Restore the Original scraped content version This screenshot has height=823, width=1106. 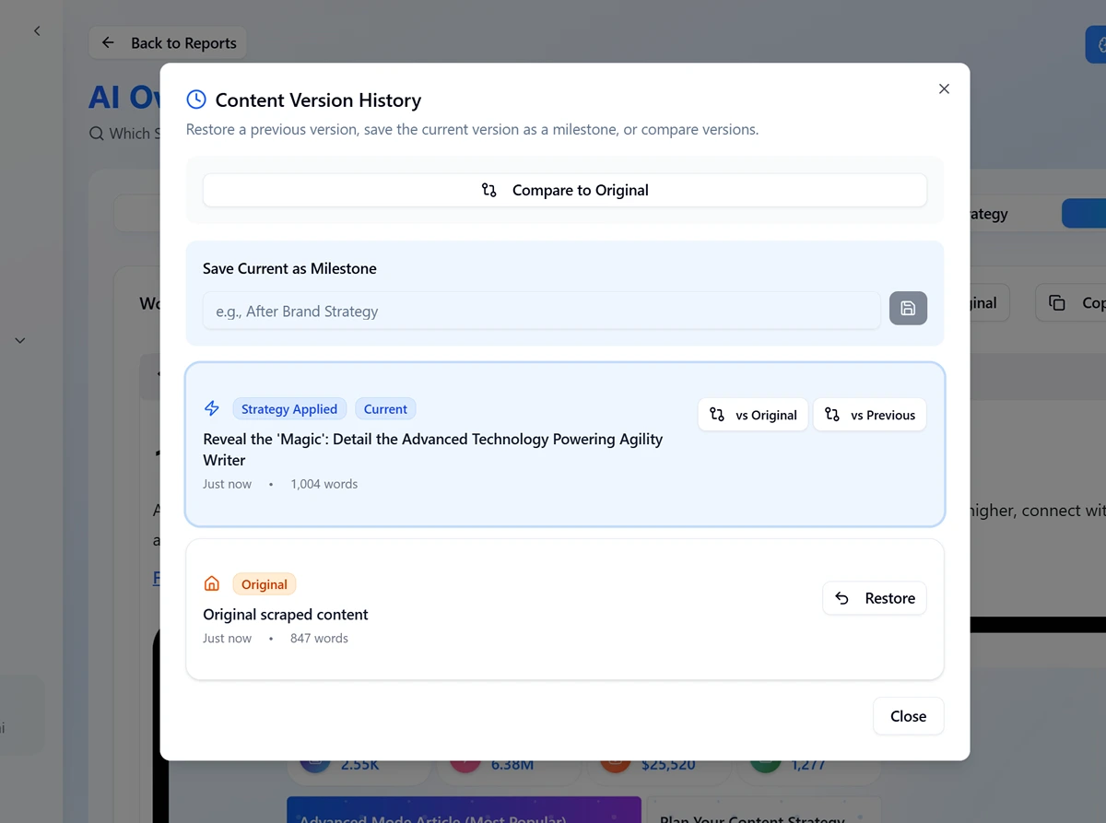tap(875, 598)
